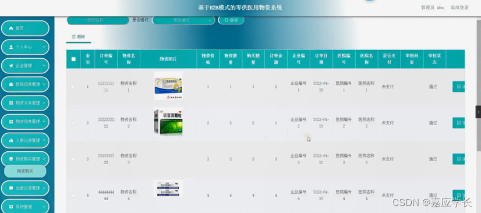
Task: Click the paper-plane icon in 企业管理
Action: (x=11, y=66)
